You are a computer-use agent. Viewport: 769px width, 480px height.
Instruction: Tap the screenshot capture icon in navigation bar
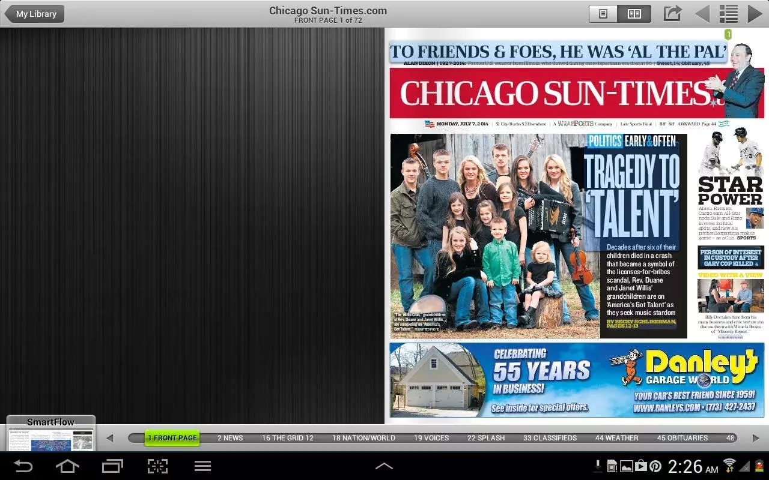pyautogui.click(x=157, y=466)
